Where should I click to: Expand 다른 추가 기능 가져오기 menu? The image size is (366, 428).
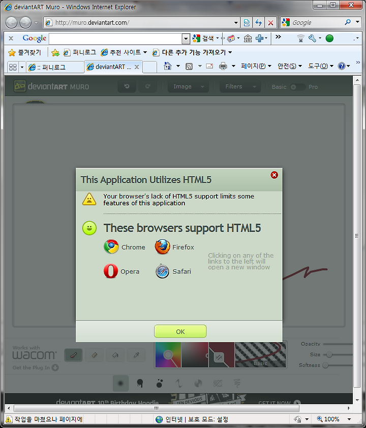[192, 52]
